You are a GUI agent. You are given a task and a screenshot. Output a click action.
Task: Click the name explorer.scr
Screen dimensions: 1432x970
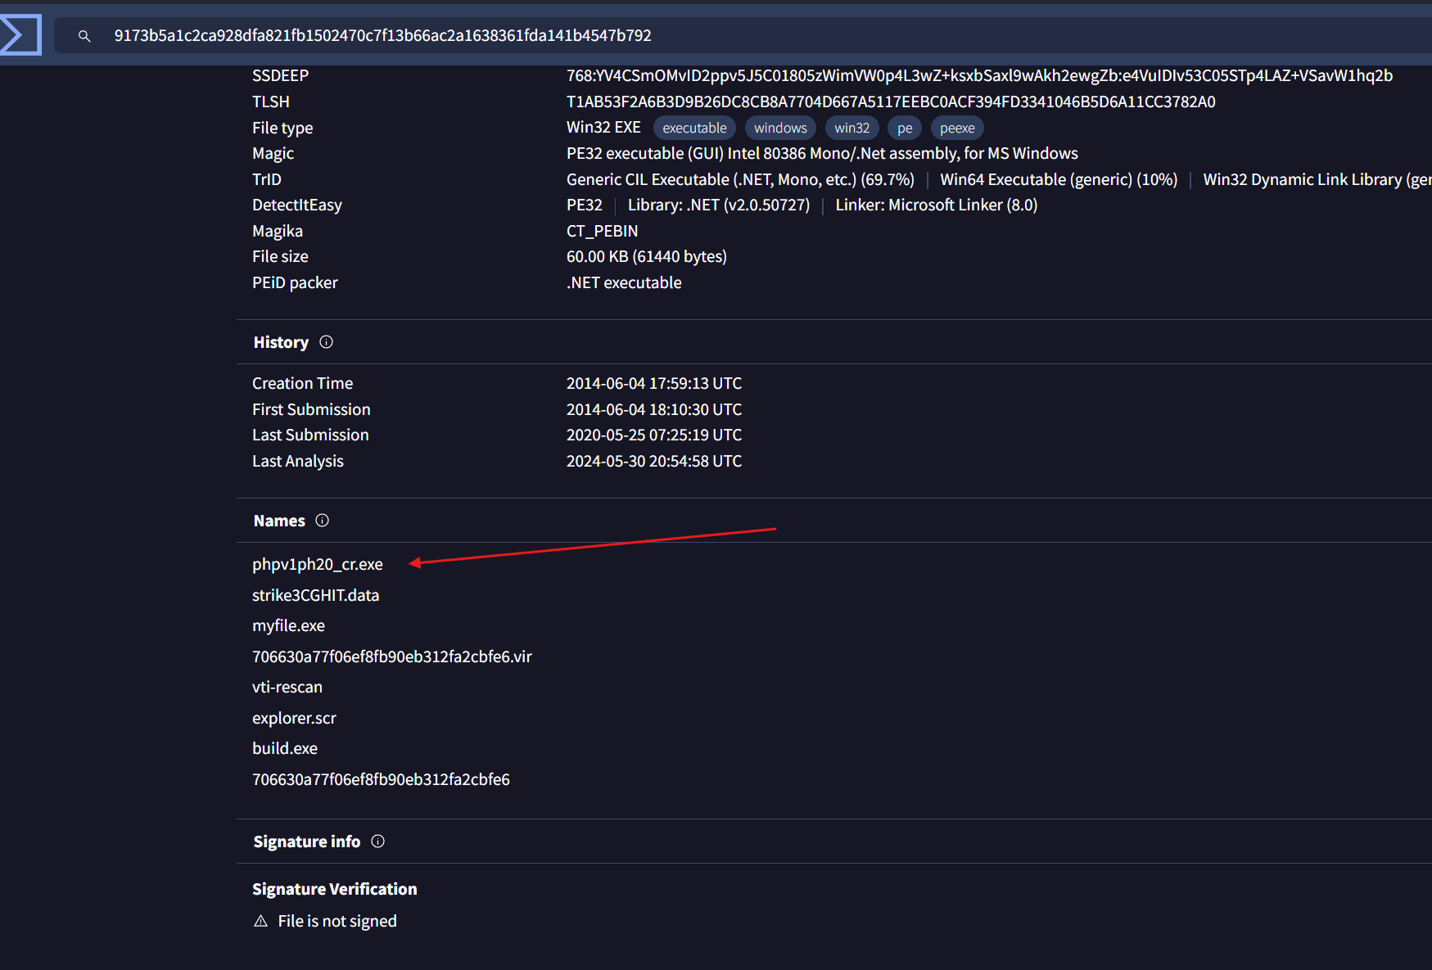click(x=294, y=718)
